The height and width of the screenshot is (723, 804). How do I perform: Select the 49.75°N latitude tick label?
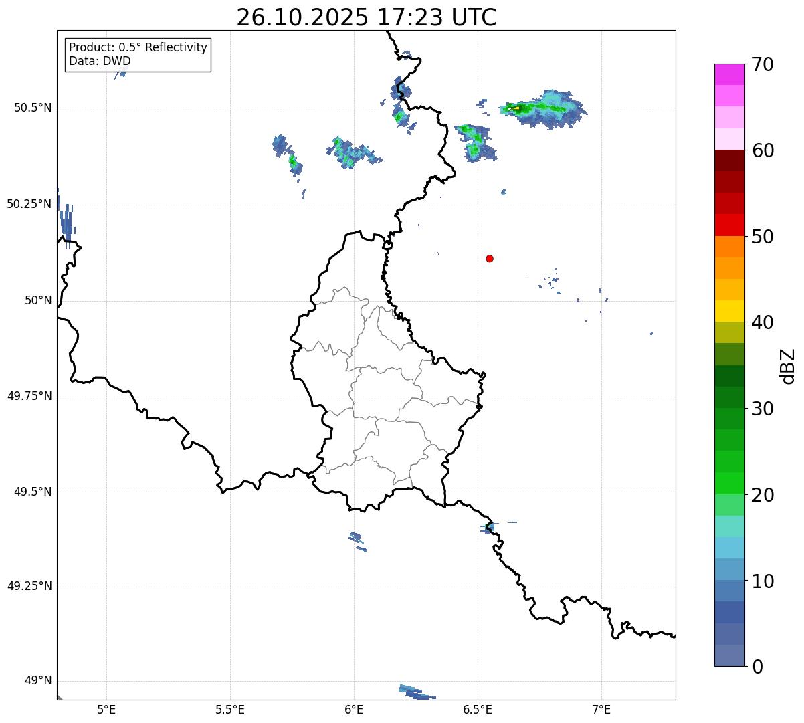(x=29, y=396)
